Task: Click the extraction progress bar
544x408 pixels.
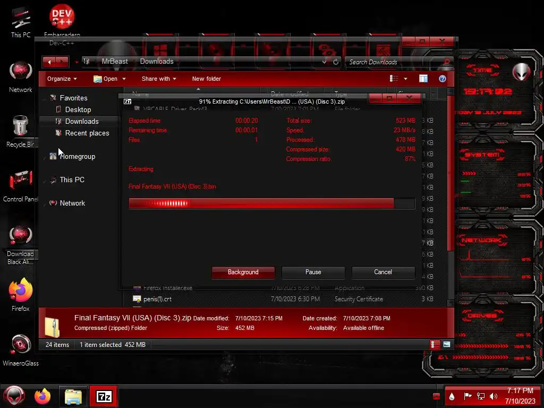Action: point(271,203)
